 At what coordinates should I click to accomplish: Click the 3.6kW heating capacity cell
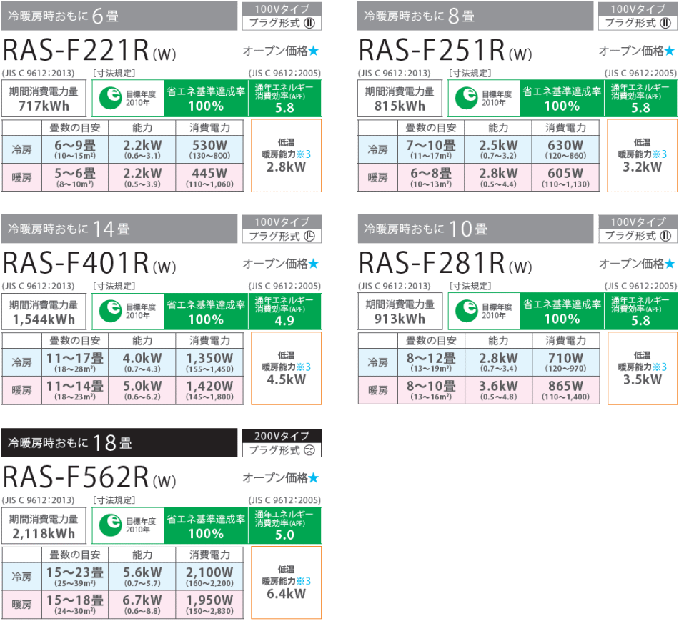pyautogui.click(x=498, y=390)
